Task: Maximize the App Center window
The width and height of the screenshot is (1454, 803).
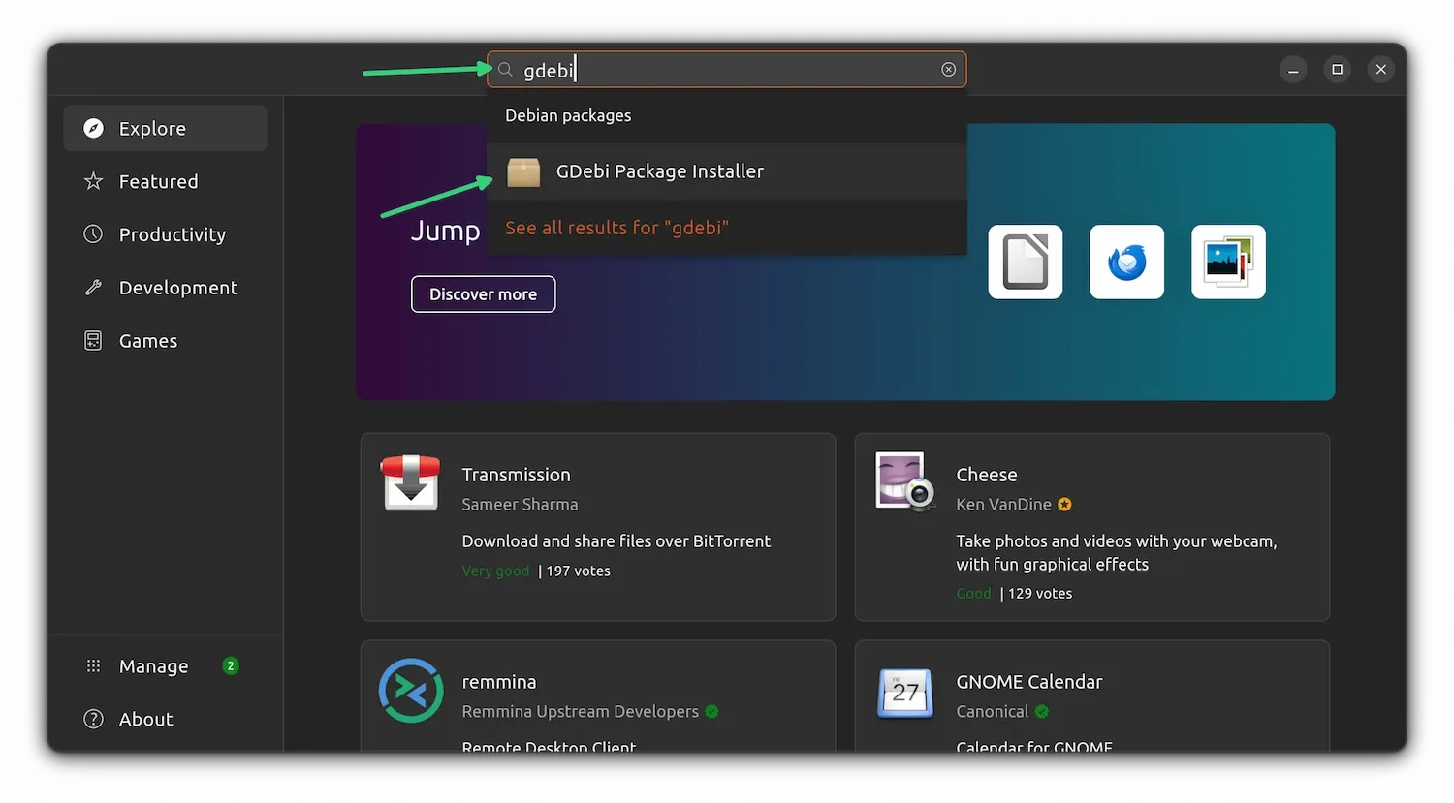Action: 1337,70
